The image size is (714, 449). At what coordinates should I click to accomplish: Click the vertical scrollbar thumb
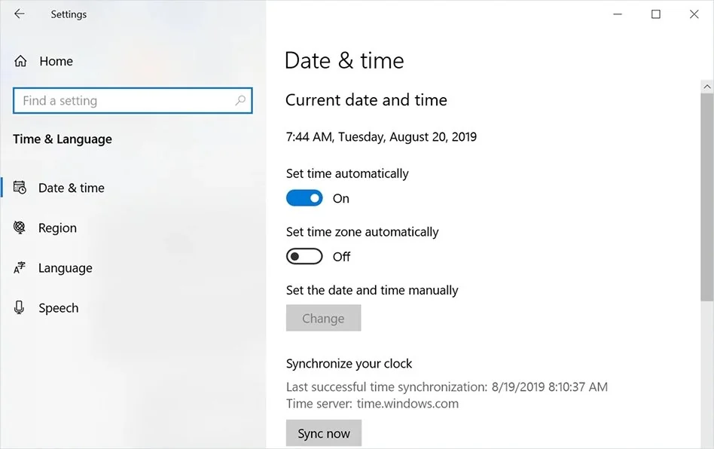[x=706, y=196]
